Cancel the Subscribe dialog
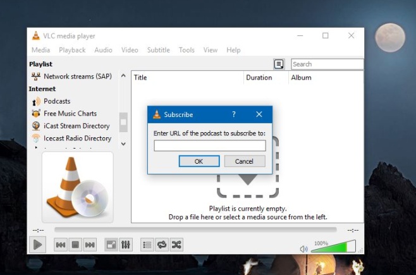This screenshot has width=416, height=275. (x=245, y=161)
